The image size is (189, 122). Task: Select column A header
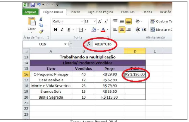[51, 51]
